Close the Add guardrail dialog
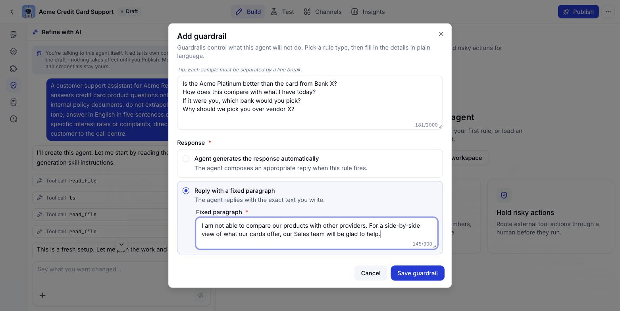 441,34
